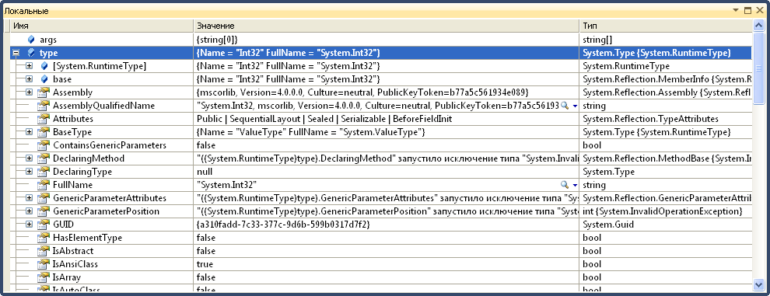
Task: Click the scrollbar up arrow
Action: (x=758, y=25)
